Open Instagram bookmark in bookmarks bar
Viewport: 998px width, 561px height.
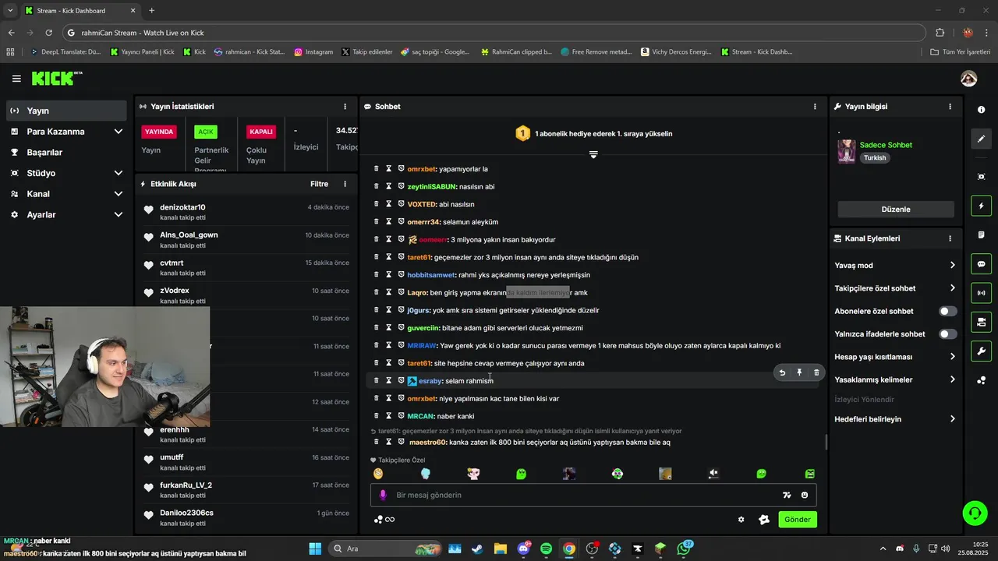(313, 52)
